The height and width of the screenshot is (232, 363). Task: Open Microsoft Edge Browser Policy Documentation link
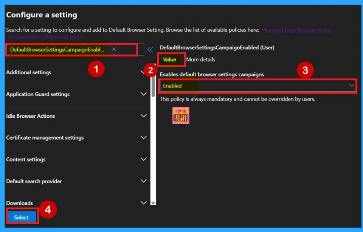point(296,30)
